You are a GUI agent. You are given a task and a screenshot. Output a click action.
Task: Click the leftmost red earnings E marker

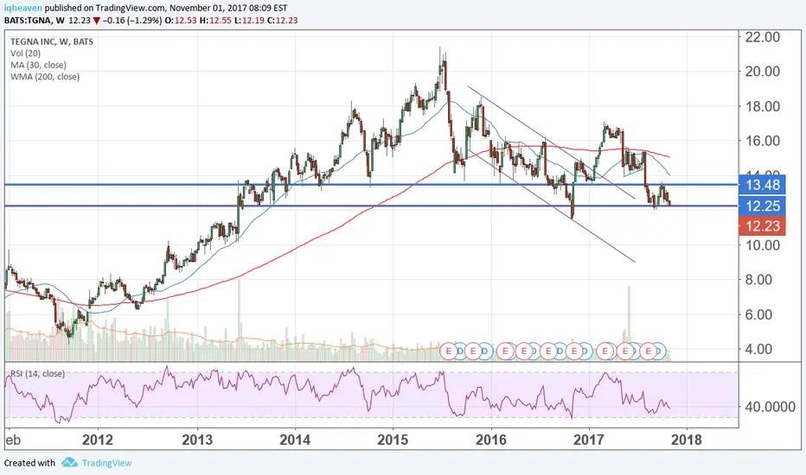coord(448,351)
